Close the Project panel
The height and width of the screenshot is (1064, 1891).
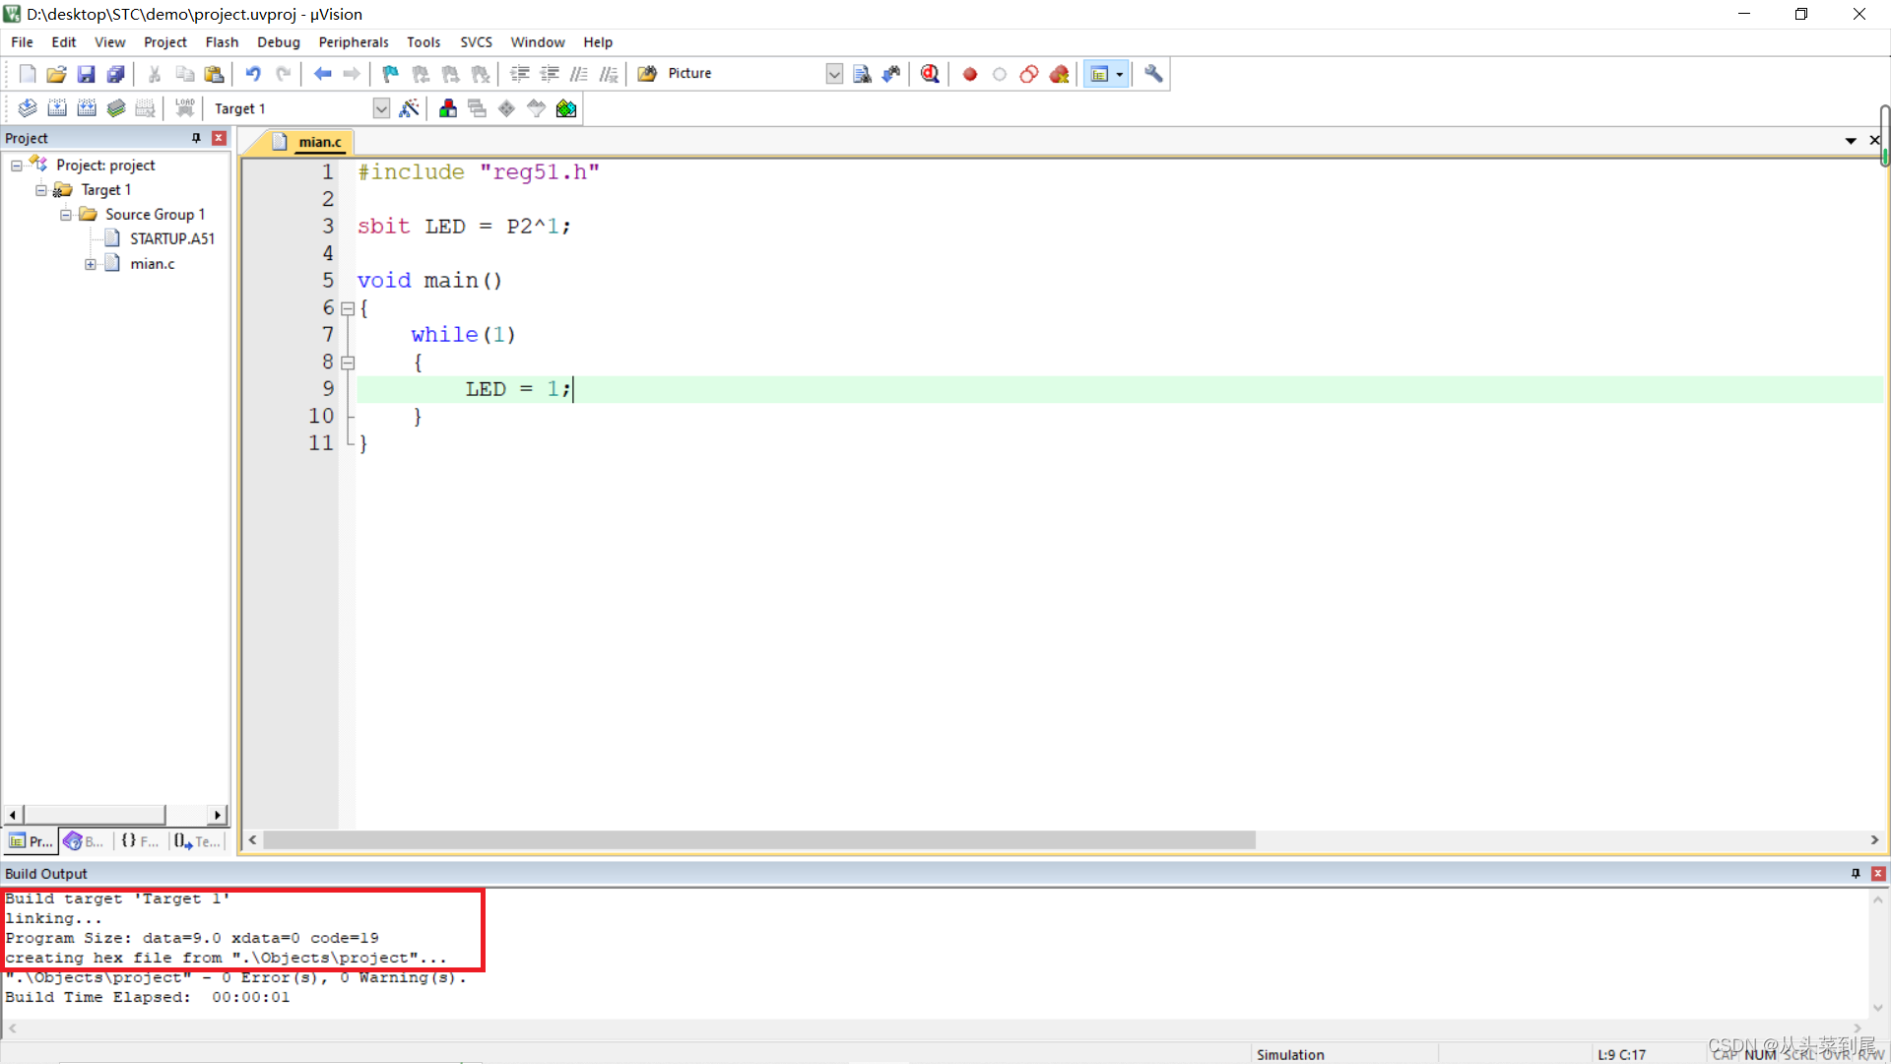tap(219, 138)
